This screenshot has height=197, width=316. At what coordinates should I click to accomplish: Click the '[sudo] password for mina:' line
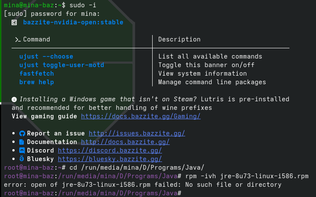click(52, 14)
